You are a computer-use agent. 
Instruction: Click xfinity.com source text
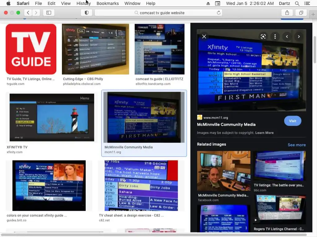coord(15,152)
